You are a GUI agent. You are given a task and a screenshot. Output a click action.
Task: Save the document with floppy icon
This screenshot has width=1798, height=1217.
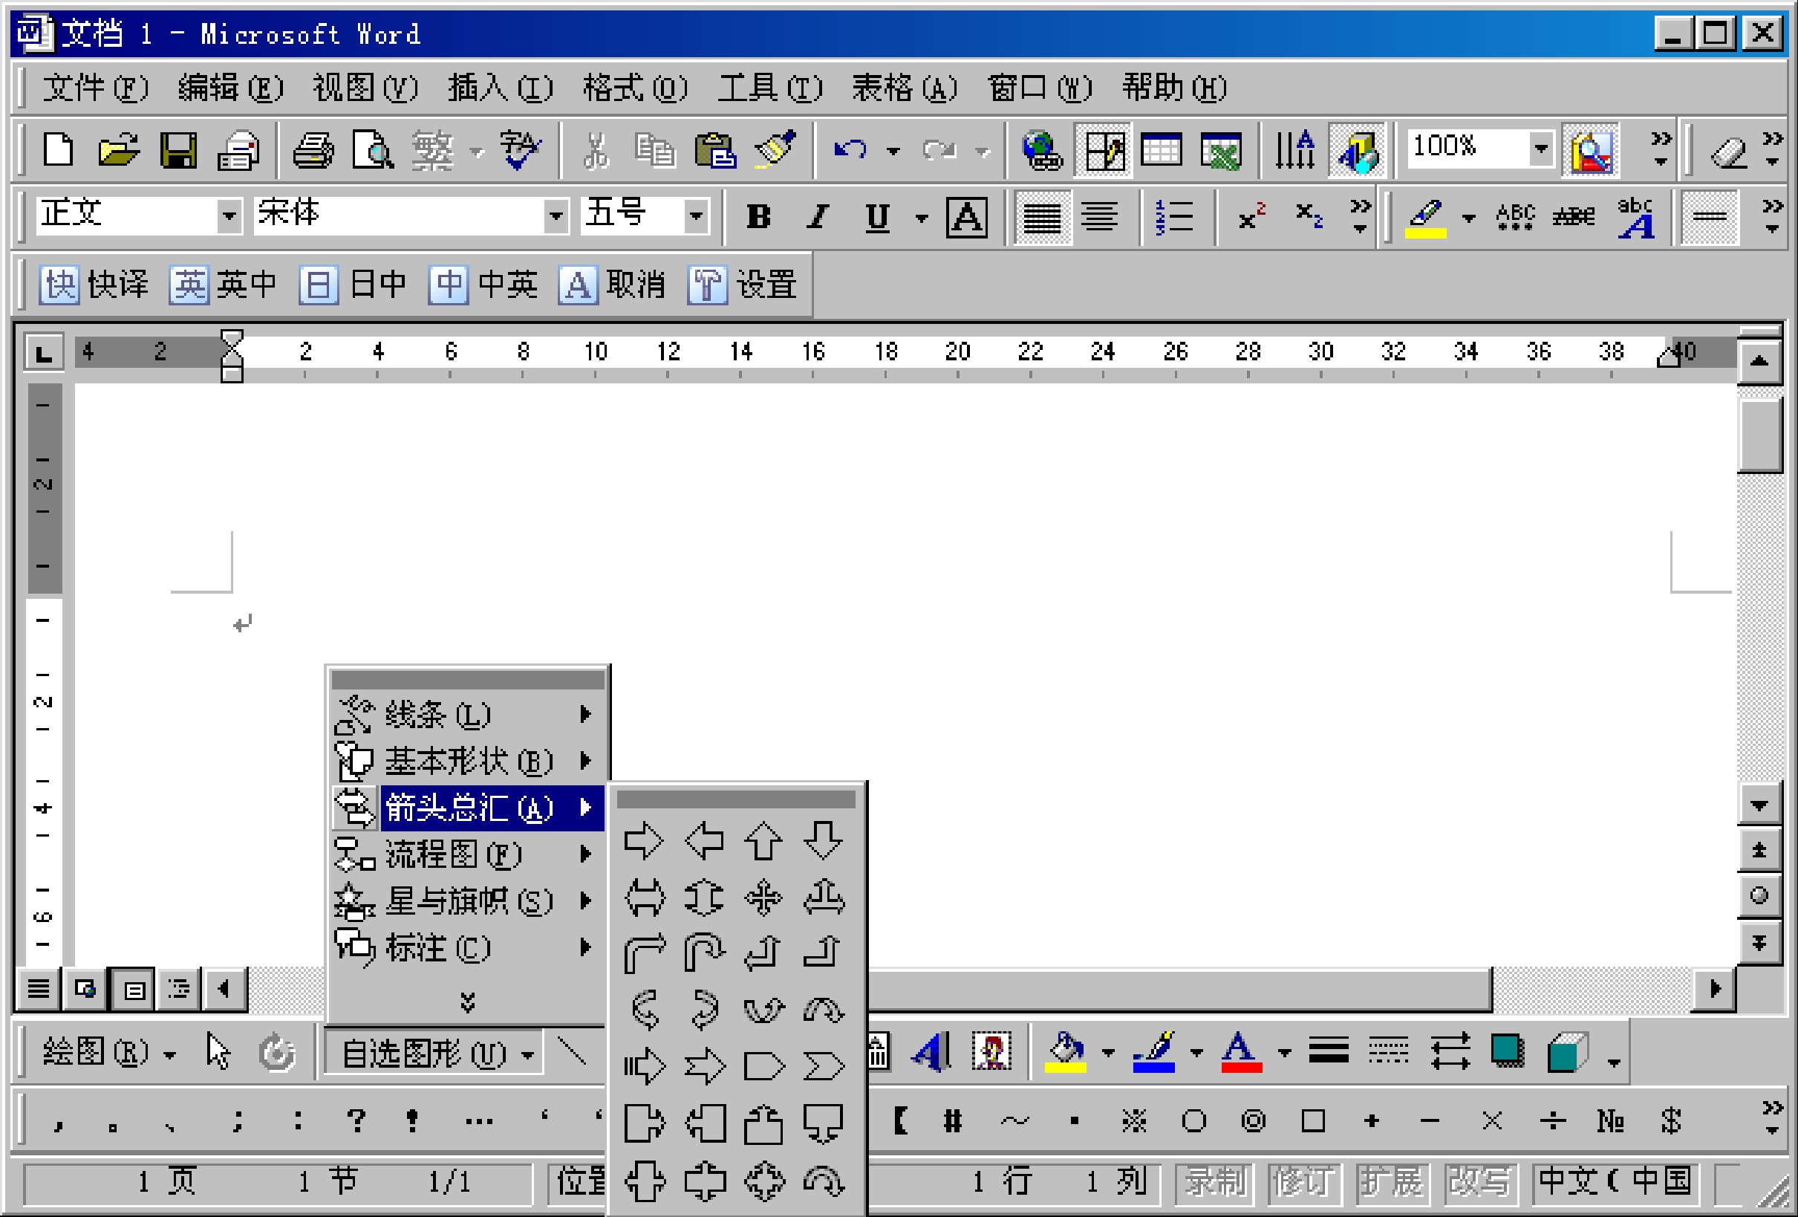coord(178,149)
